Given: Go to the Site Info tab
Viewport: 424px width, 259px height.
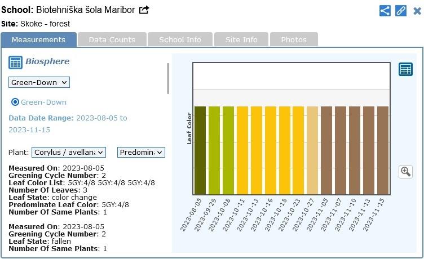Looking at the screenshot, I should [241, 39].
